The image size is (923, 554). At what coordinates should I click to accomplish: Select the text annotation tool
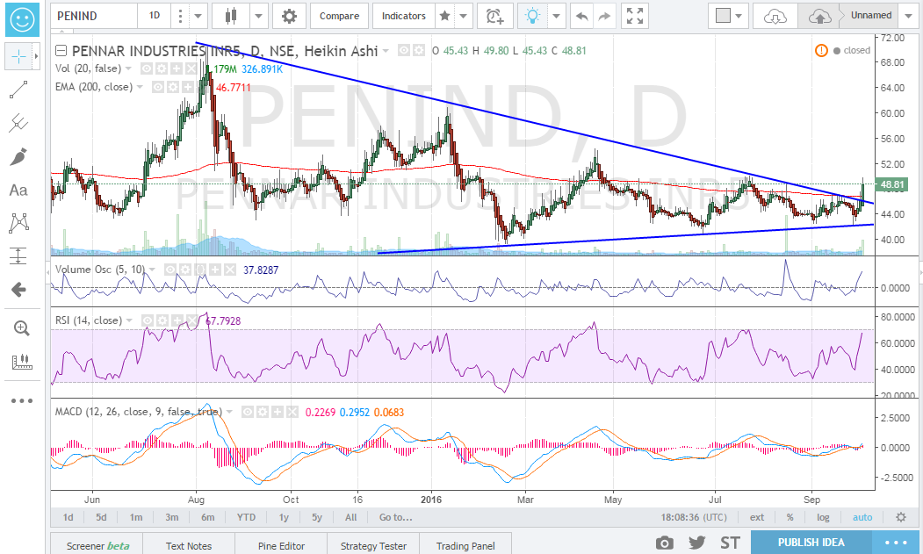[18, 191]
